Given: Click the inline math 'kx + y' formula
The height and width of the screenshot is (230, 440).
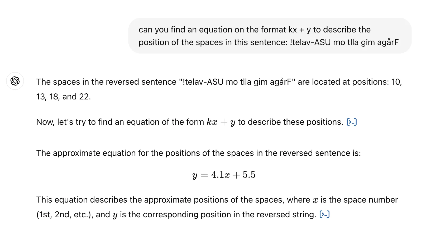Looking at the screenshot, I should coord(221,122).
